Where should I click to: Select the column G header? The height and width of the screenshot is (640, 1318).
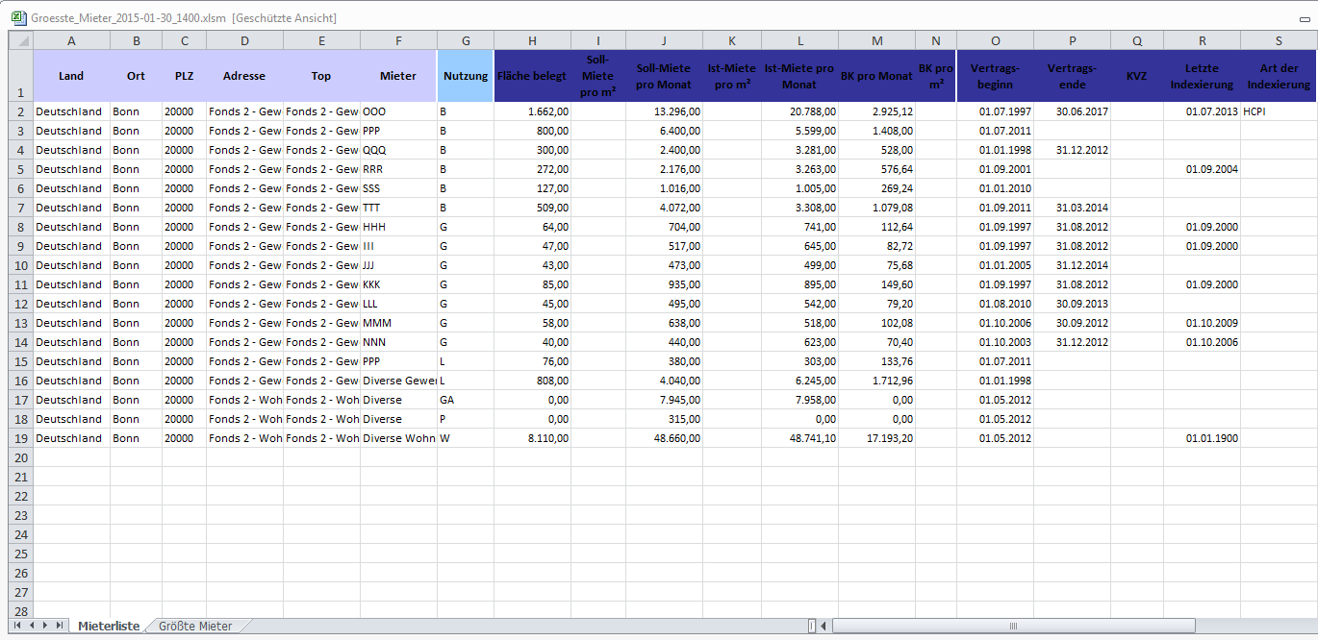pyautogui.click(x=466, y=40)
